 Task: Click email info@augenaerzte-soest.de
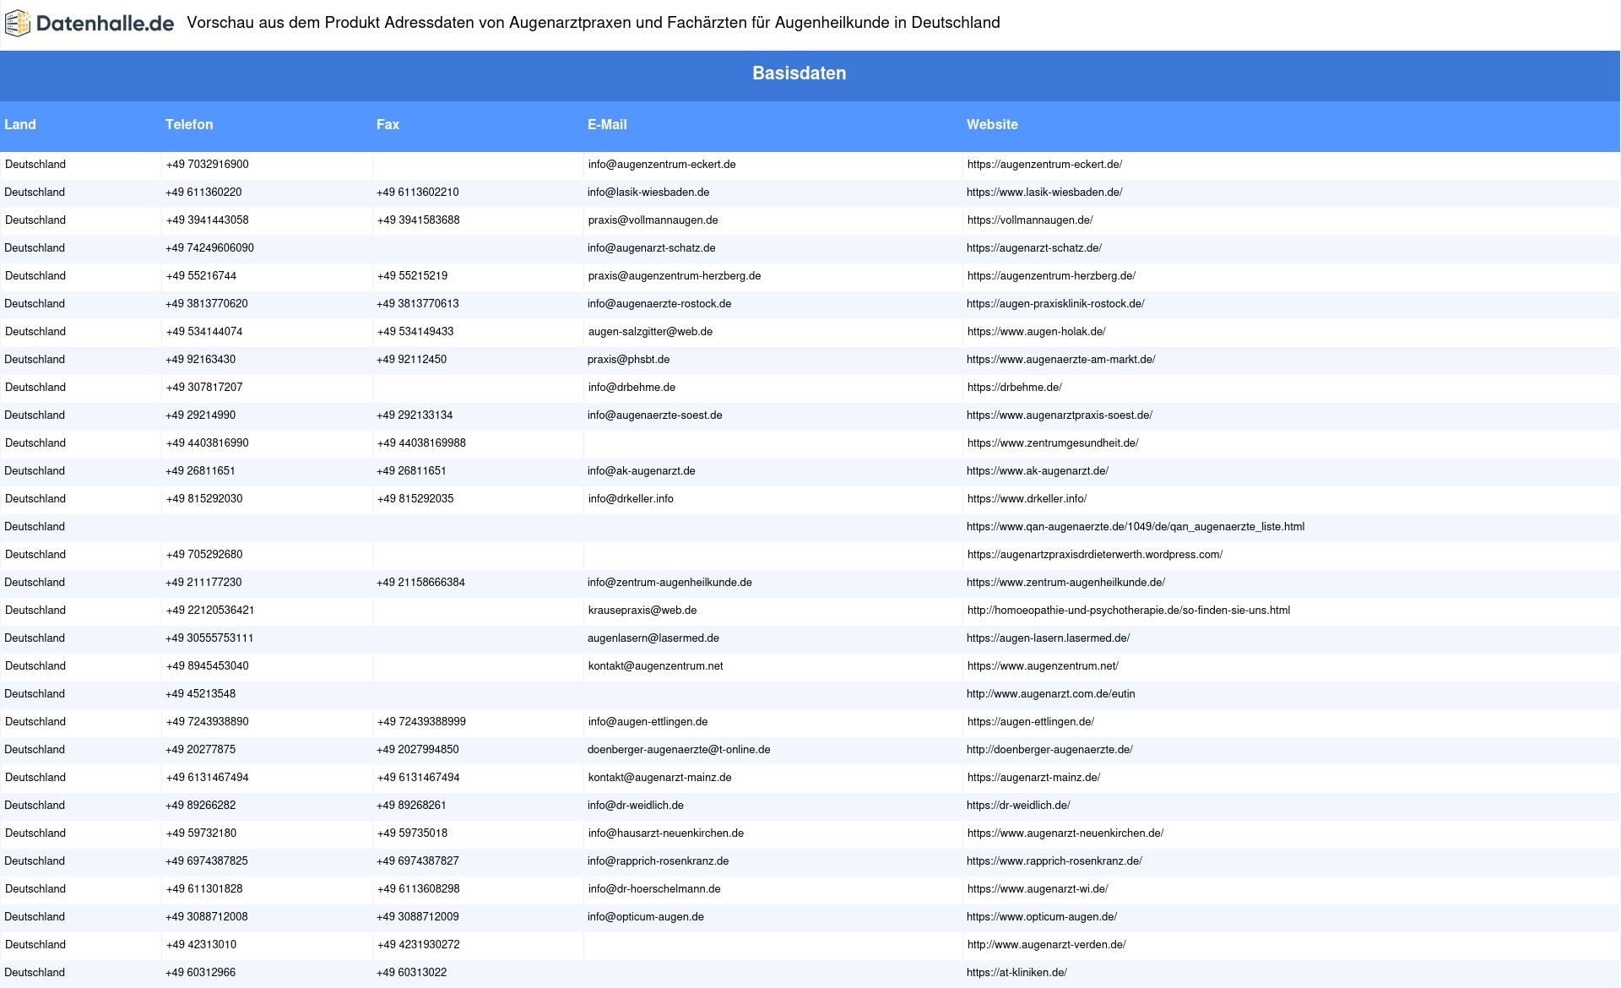(x=655, y=415)
